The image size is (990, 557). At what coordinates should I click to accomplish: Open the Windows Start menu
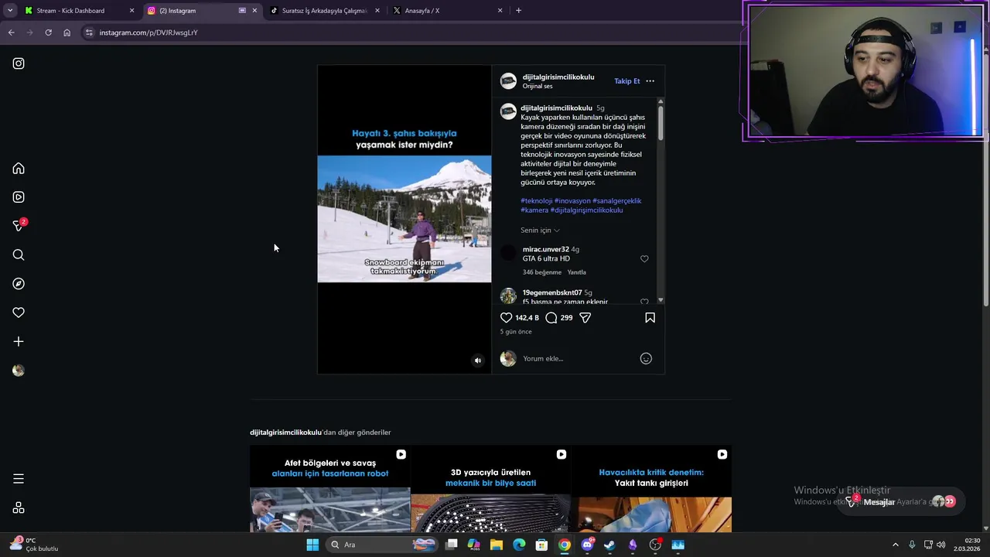tap(312, 545)
